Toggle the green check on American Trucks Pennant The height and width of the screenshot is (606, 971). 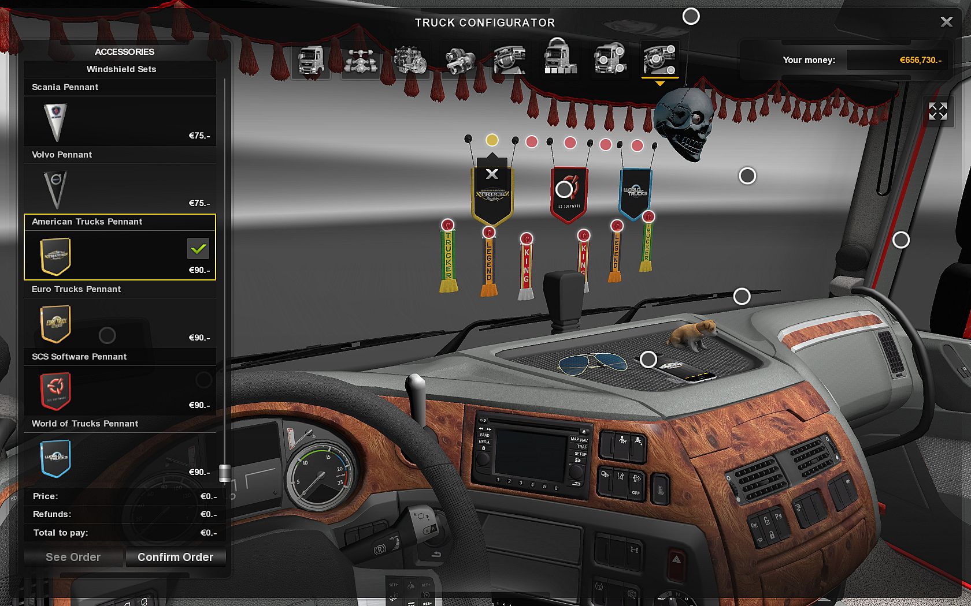(x=198, y=249)
